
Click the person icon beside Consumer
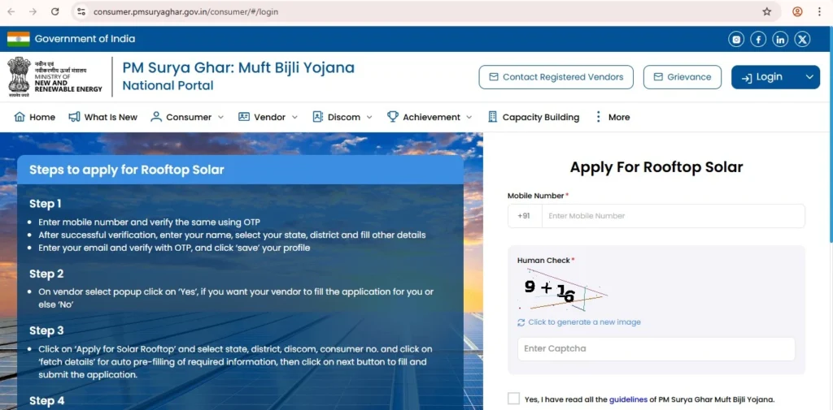point(156,117)
